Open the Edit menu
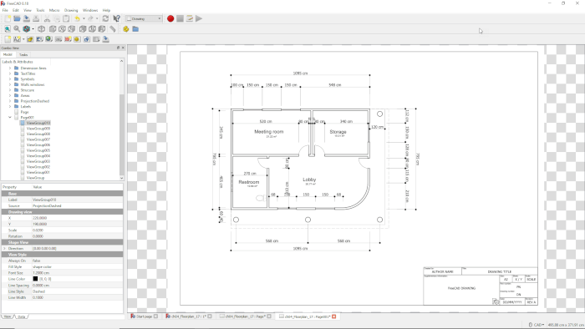This screenshot has height=329, width=585. 16,10
